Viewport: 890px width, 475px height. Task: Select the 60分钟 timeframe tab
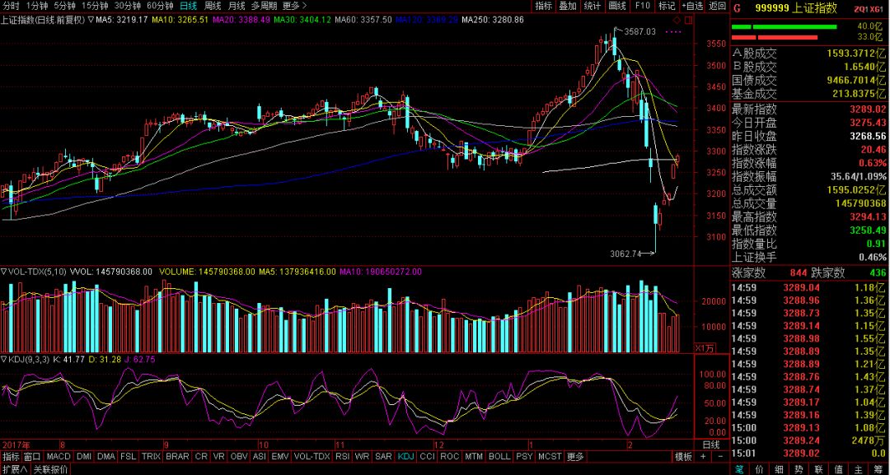[x=160, y=6]
